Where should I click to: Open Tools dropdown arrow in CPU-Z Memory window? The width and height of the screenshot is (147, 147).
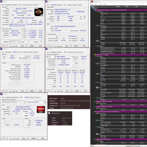[x=26, y=91]
